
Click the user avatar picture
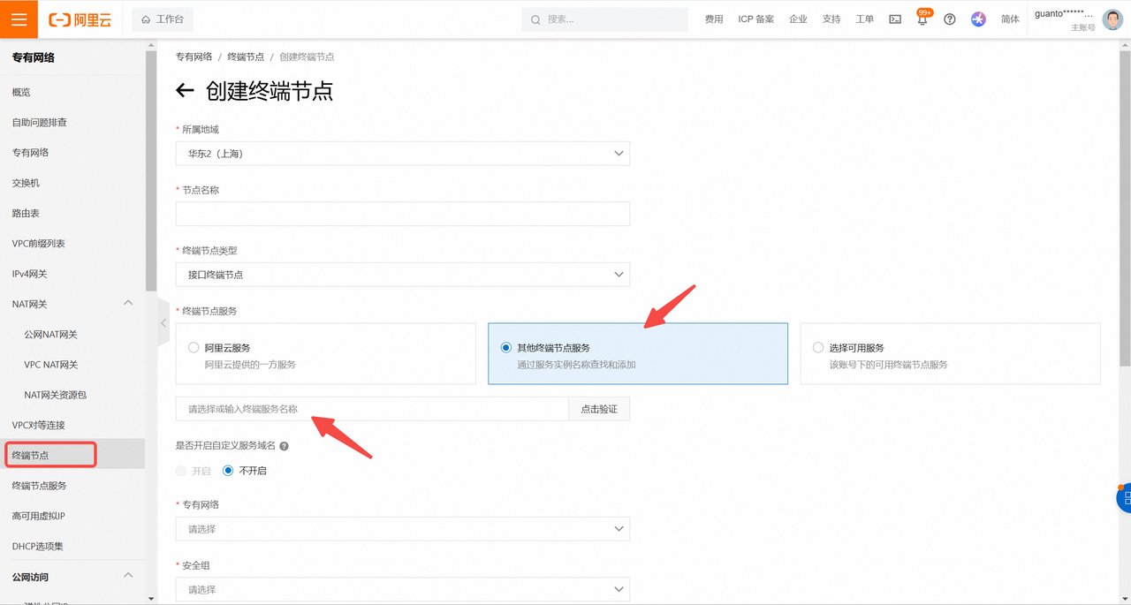click(1112, 19)
